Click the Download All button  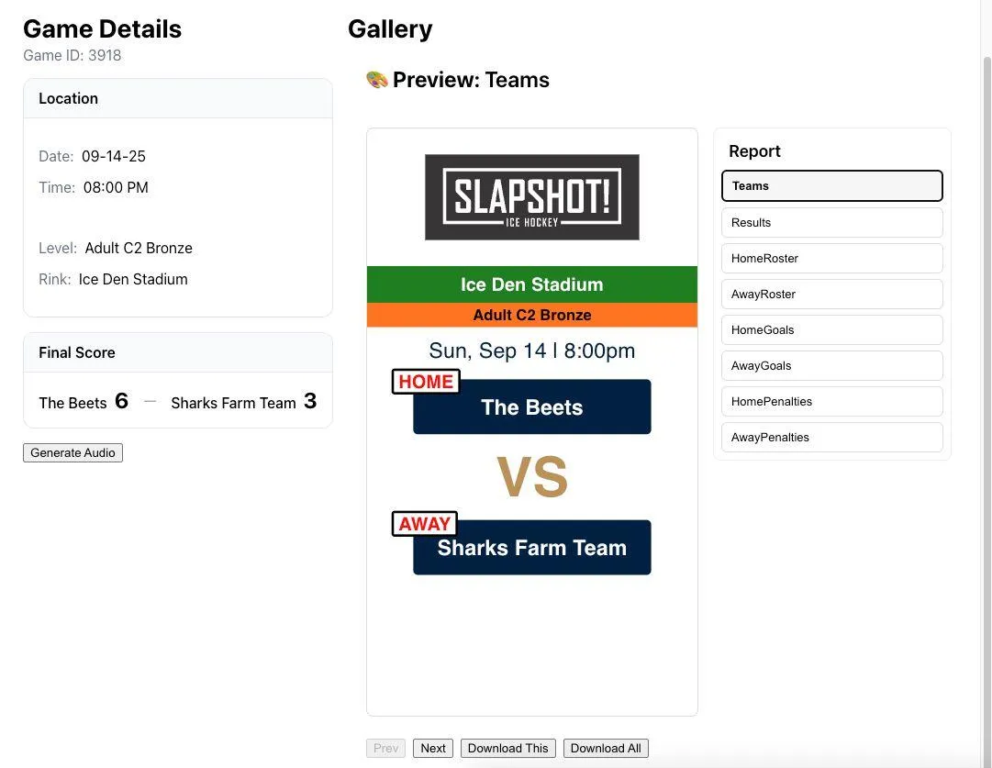pyautogui.click(x=606, y=748)
